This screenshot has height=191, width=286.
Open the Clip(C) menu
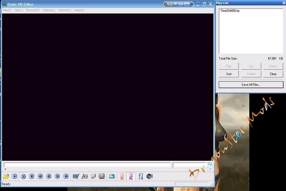click(19, 10)
